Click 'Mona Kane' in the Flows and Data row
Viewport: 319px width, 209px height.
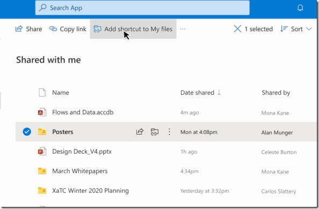275,113
